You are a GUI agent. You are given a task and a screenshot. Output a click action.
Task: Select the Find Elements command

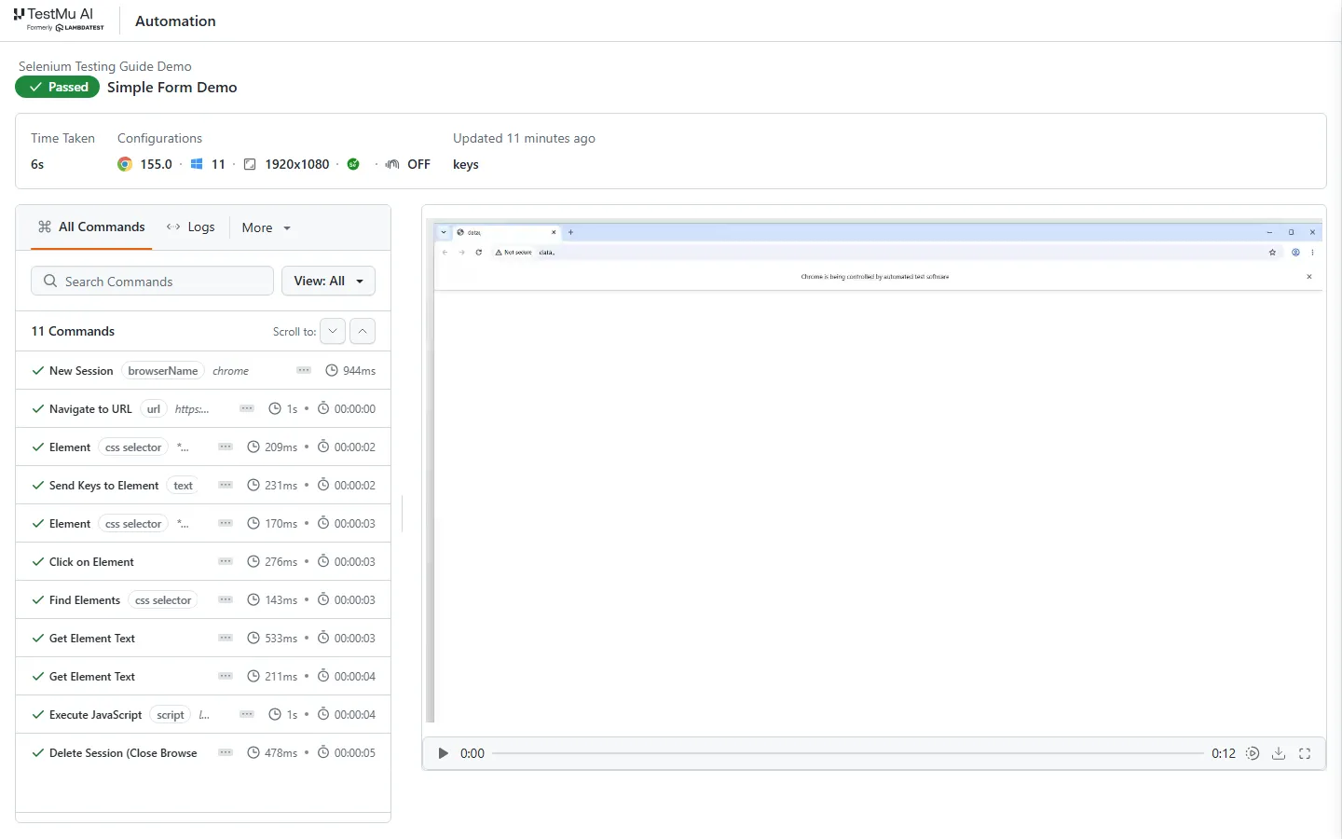(x=203, y=599)
